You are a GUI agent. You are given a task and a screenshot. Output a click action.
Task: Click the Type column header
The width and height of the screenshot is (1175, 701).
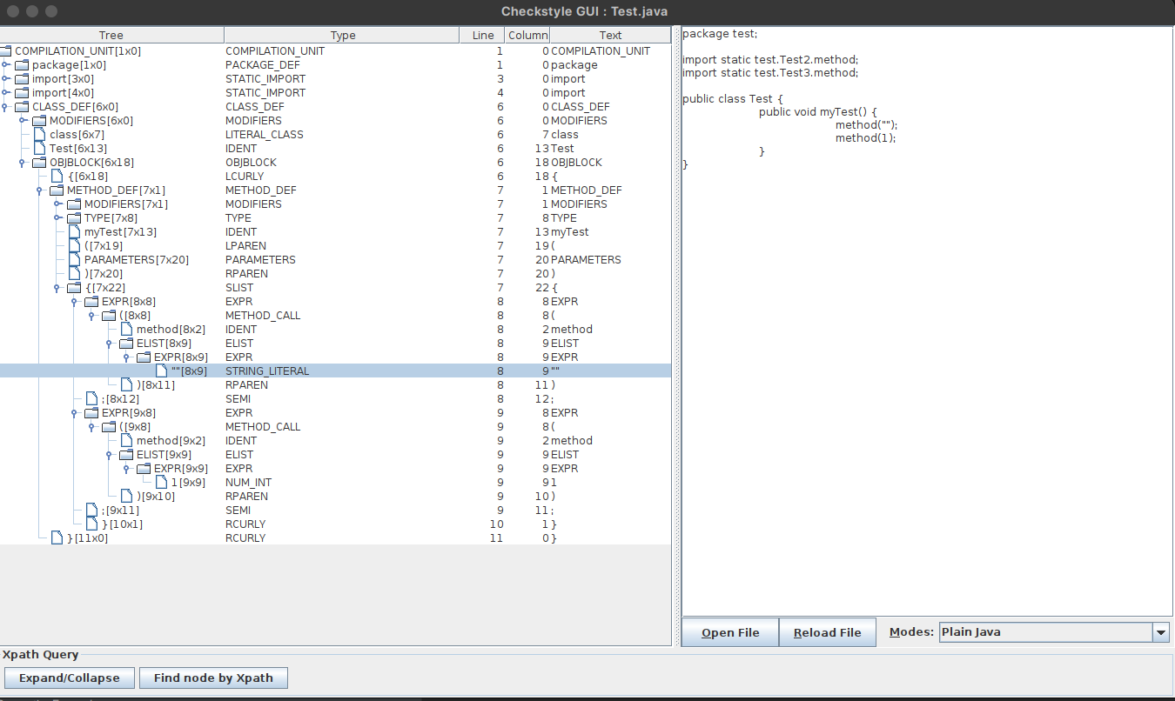pos(343,35)
